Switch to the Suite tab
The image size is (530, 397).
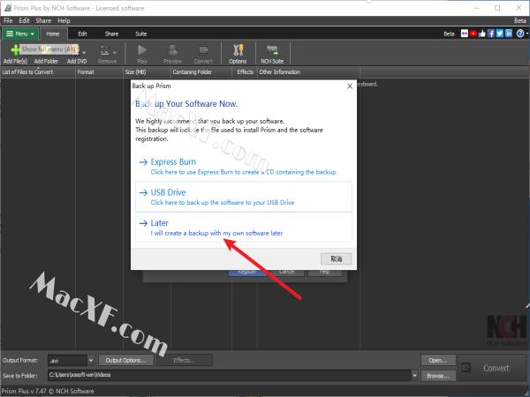(x=140, y=34)
